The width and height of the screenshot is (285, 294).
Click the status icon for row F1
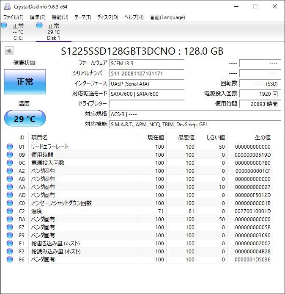click(10, 243)
